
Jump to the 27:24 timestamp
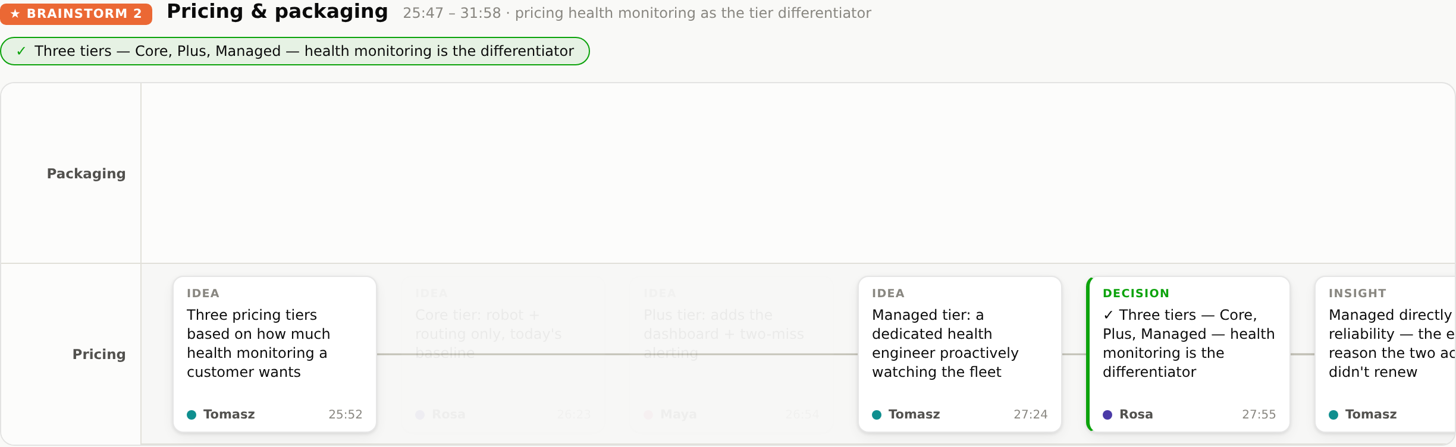(1031, 414)
